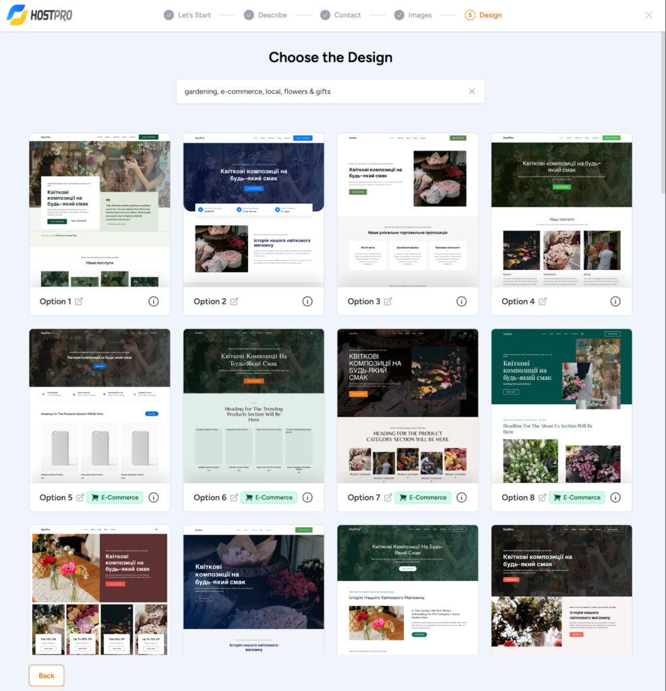Select Option 4 design thumbnail
The height and width of the screenshot is (691, 666).
[x=562, y=211]
